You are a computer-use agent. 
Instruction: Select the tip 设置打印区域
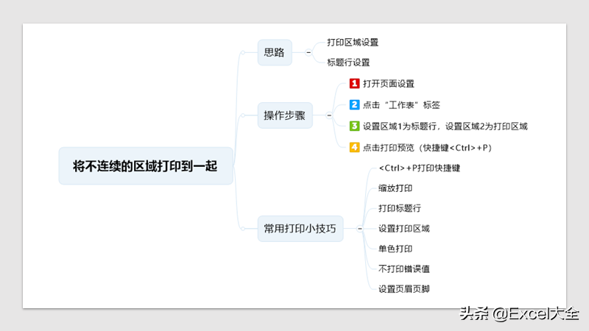(403, 229)
